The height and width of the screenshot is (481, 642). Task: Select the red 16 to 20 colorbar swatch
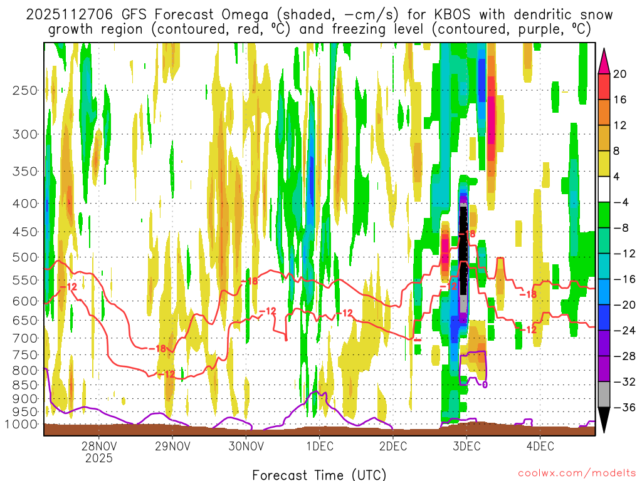[x=604, y=86]
